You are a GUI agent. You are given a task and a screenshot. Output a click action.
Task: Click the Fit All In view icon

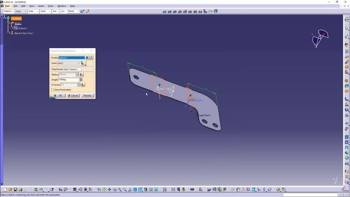point(104,189)
